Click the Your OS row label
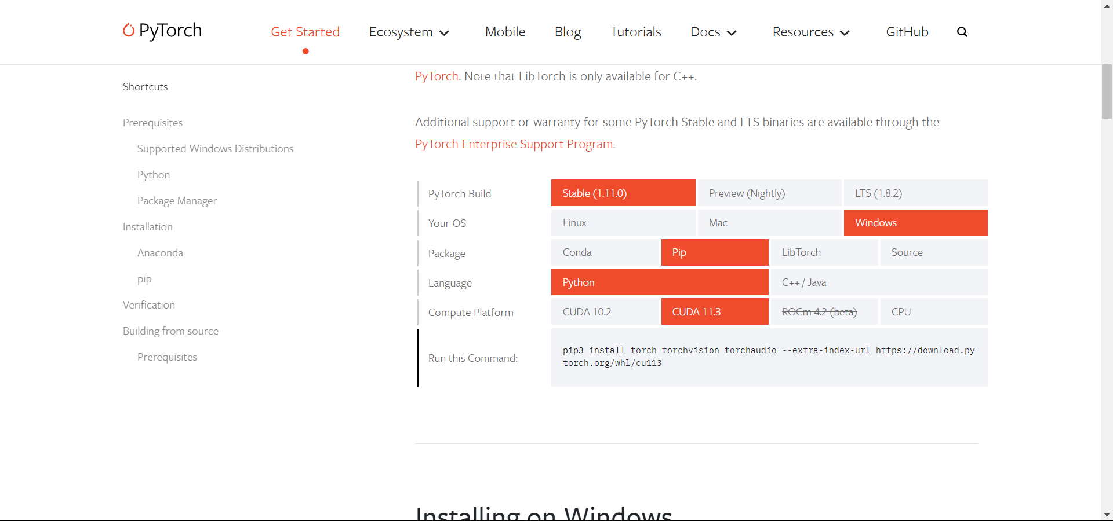 coord(447,223)
